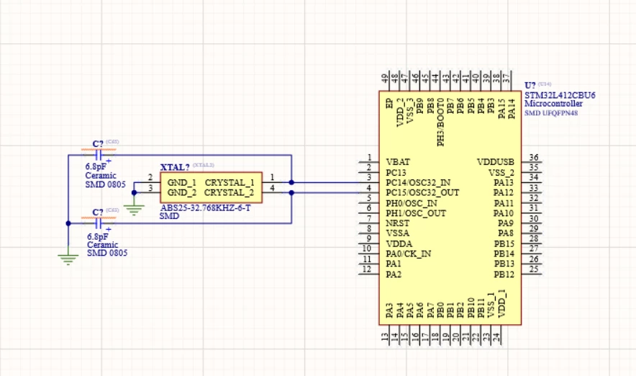This screenshot has width=636, height=376.
Task: Click the 'PC14/OSC32_IN' pin label
Action: click(x=418, y=182)
